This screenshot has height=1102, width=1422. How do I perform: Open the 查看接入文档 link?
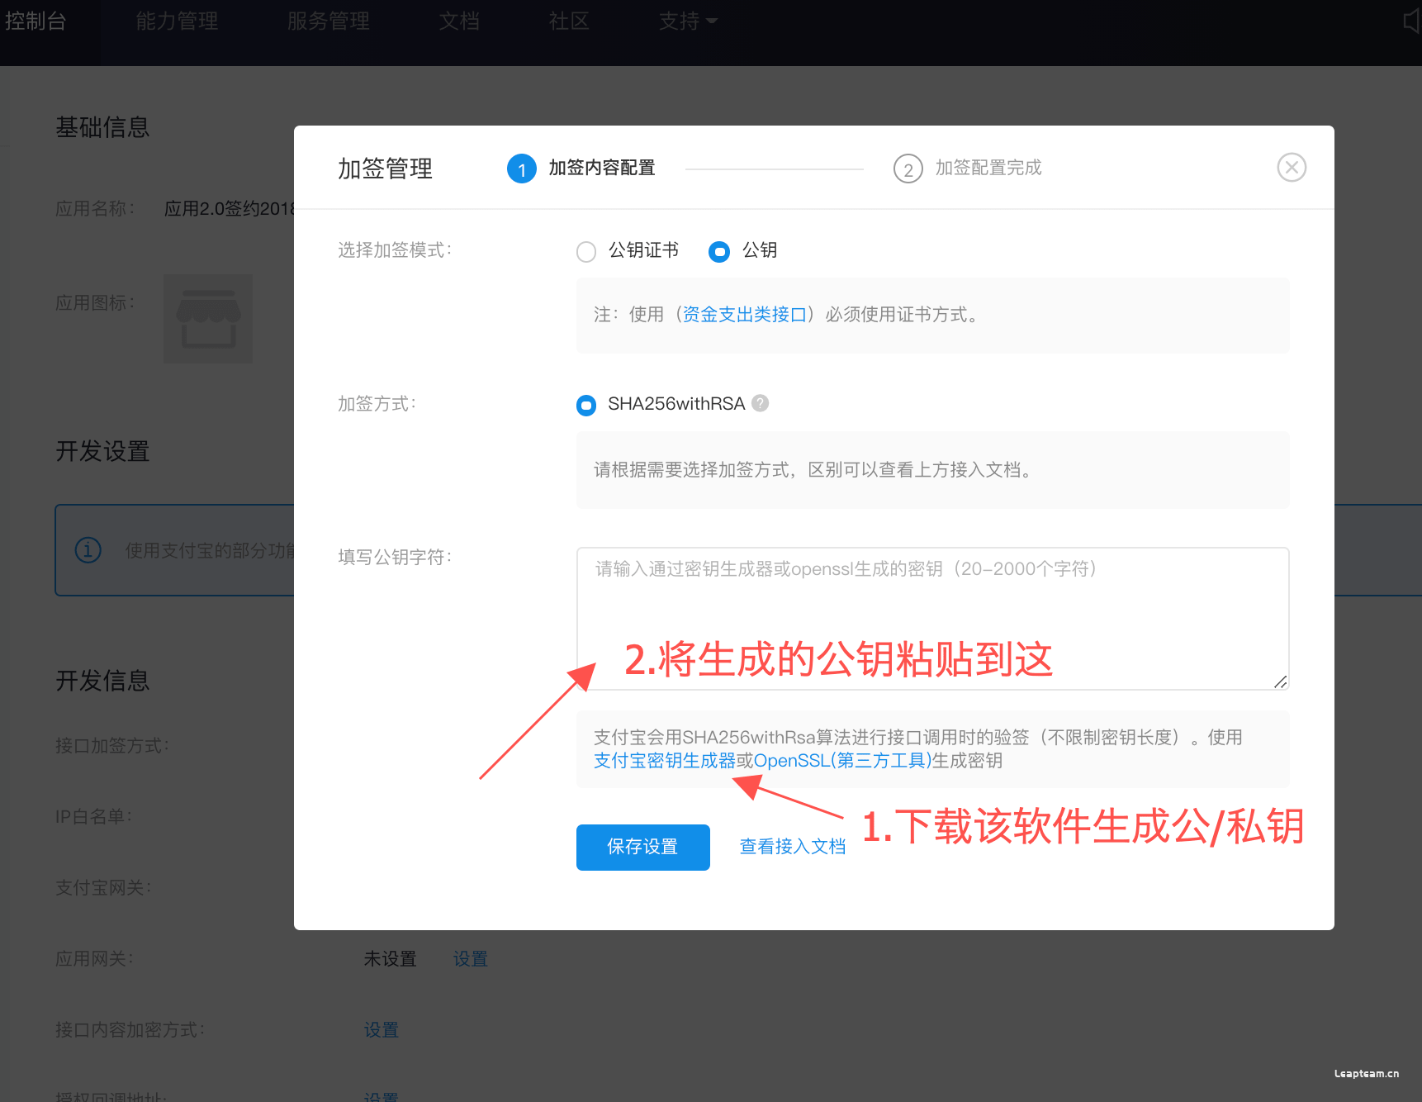click(792, 847)
